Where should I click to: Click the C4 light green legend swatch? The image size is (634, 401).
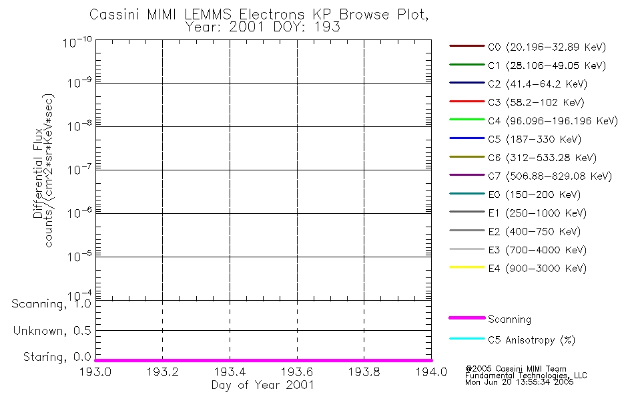click(466, 120)
